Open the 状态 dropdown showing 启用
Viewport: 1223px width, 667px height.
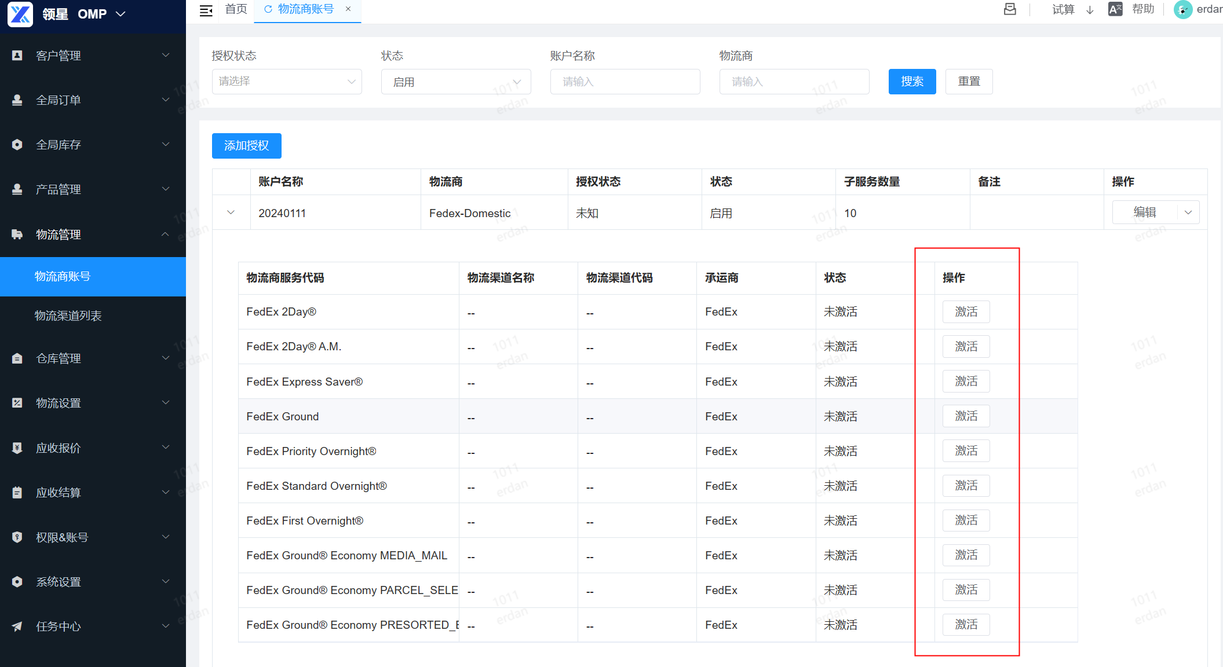pyautogui.click(x=456, y=82)
